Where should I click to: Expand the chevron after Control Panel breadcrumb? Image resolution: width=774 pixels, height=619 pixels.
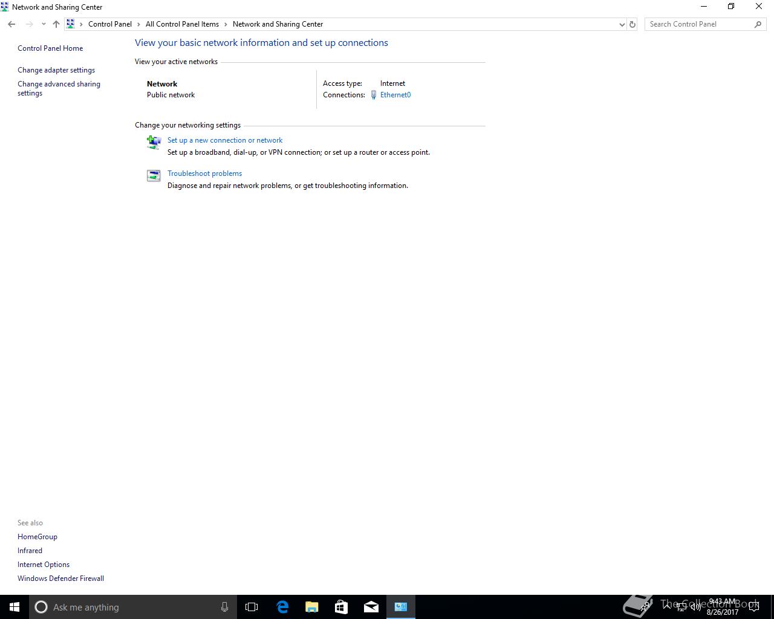[138, 24]
